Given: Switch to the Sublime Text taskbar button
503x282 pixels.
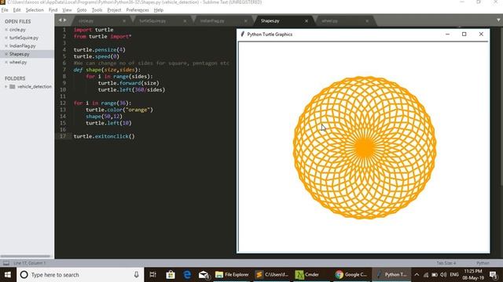Looking at the screenshot, I should [272, 275].
